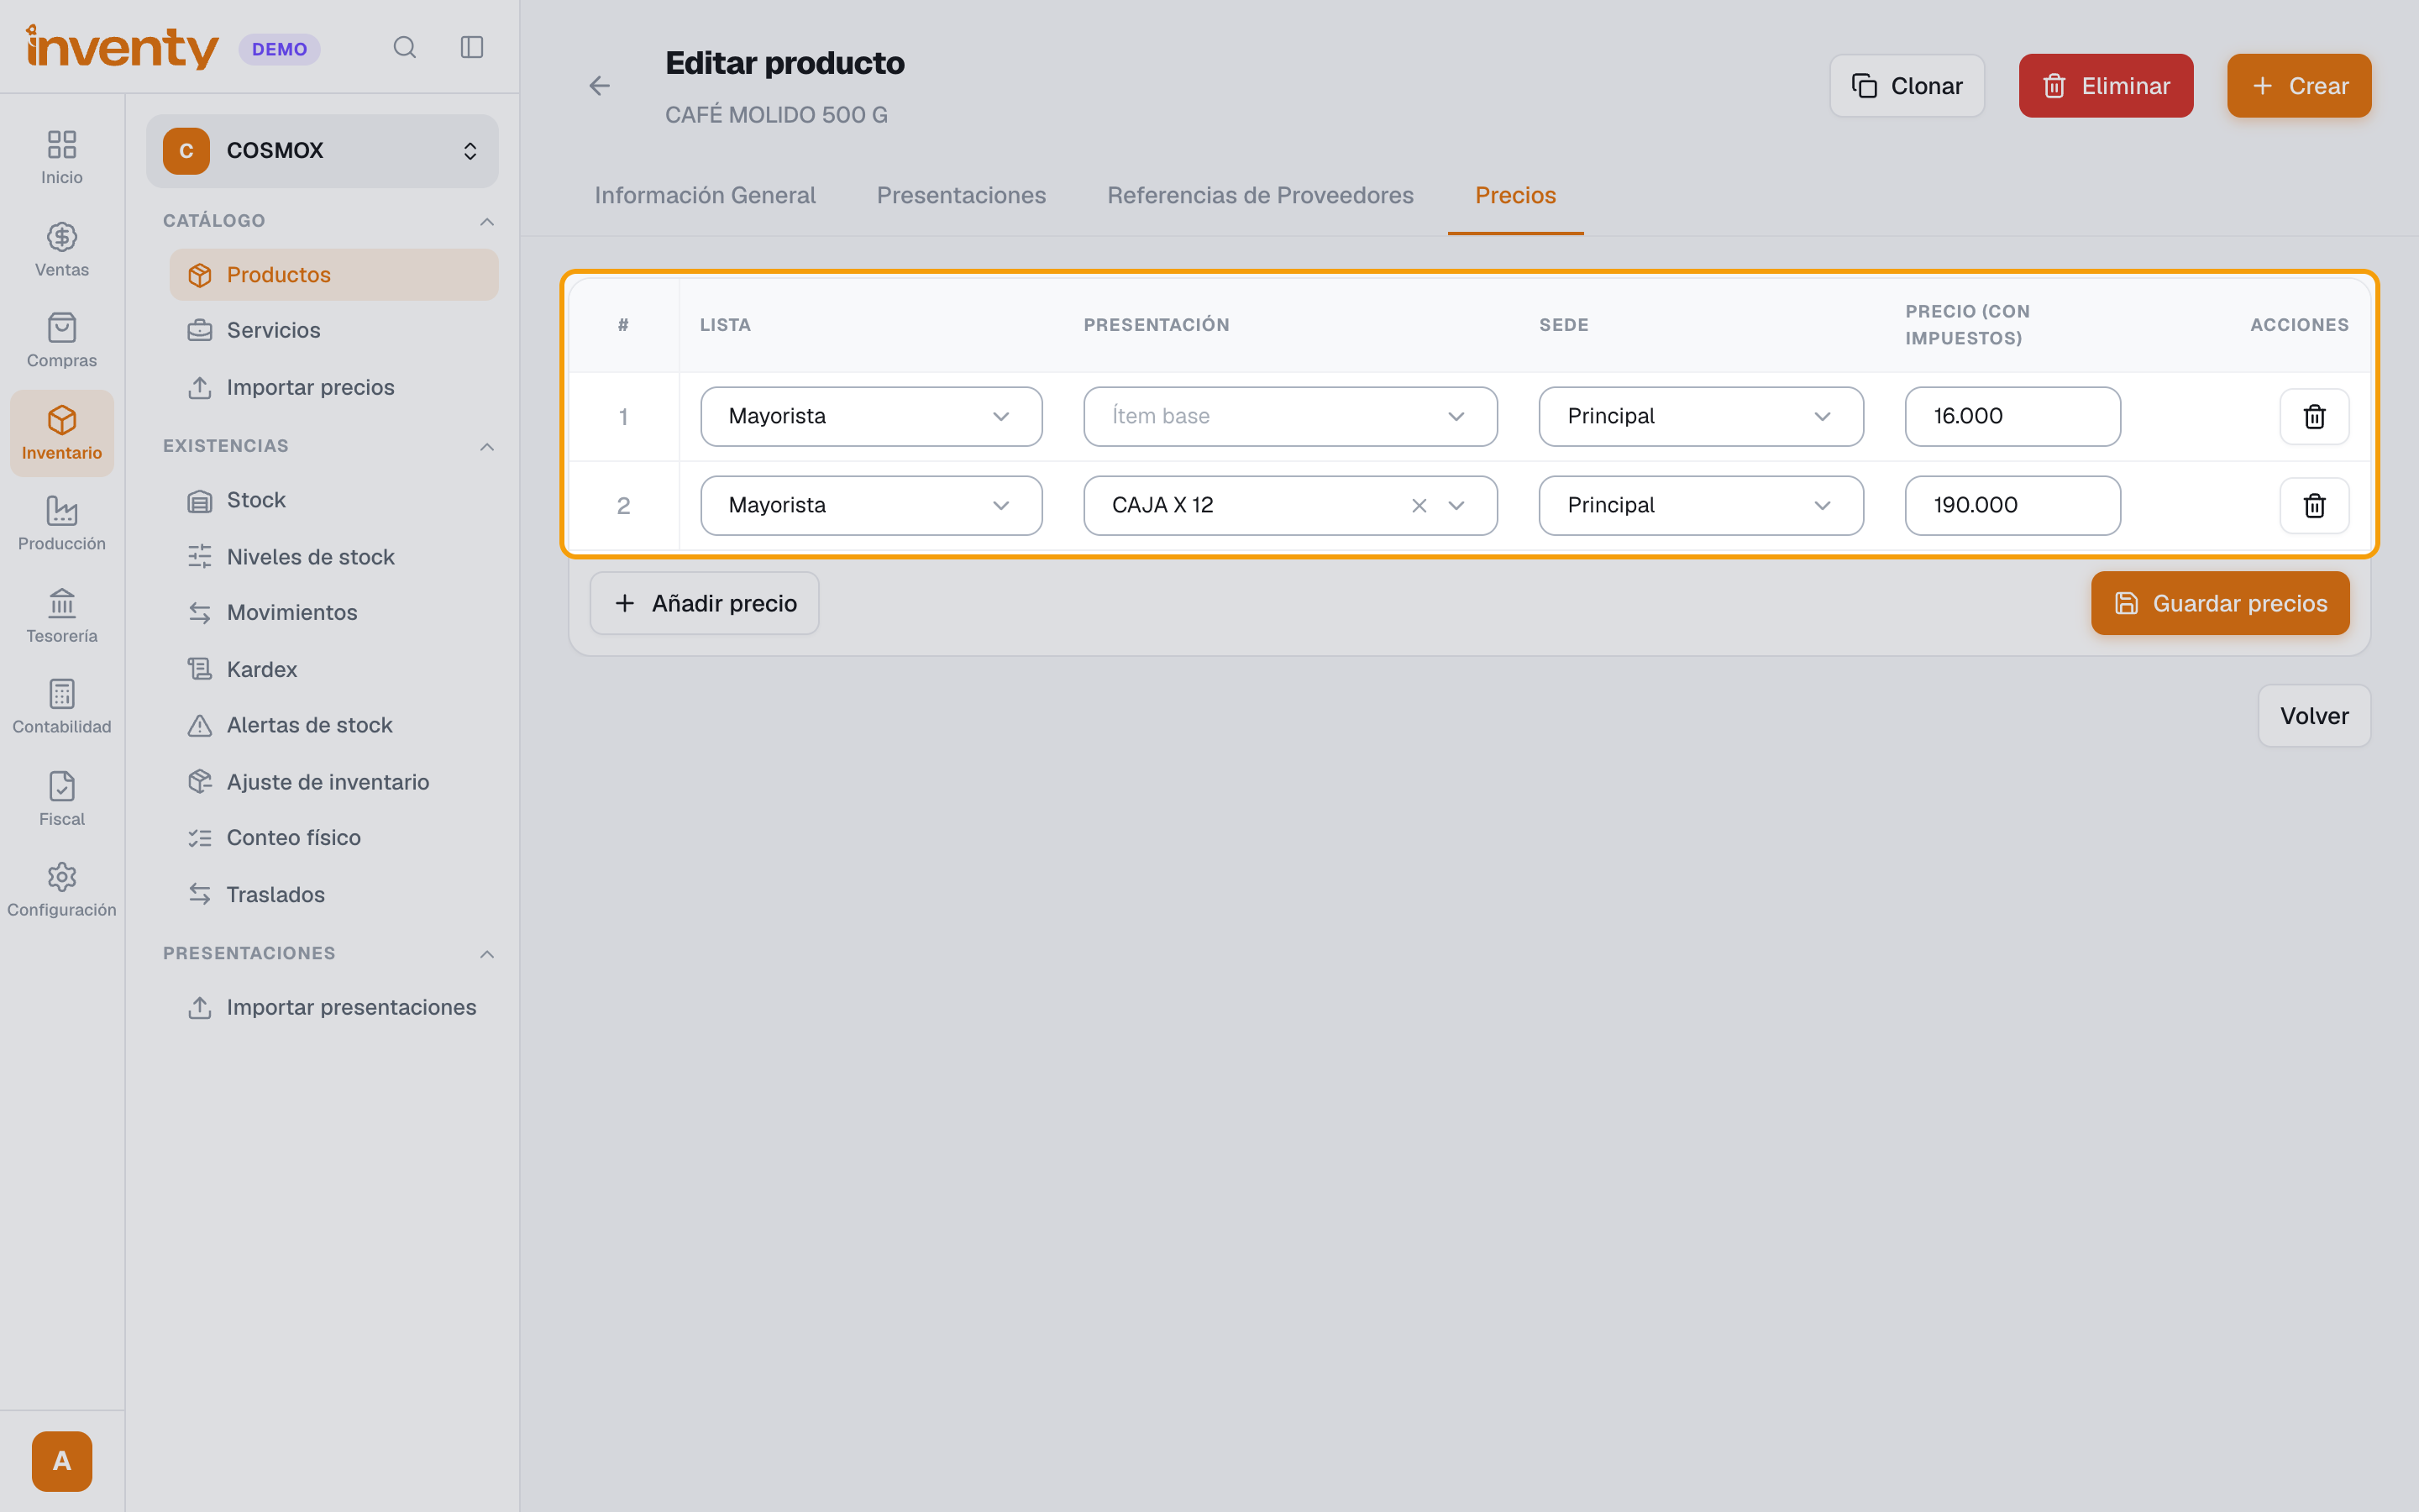Viewport: 2419px width, 1512px height.
Task: Switch to Información General tab
Action: coord(705,195)
